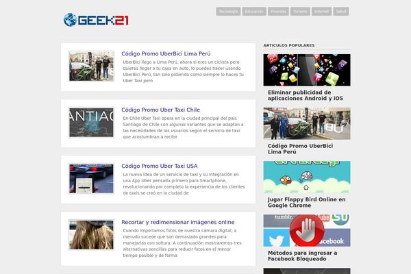Click the Flappy Bird game image
Viewport: 411px width, 274px height.
307,177
